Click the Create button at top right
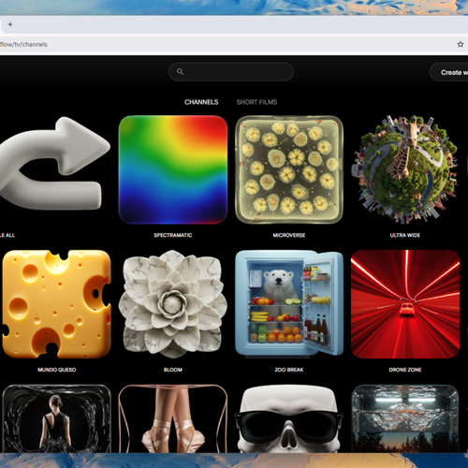Image resolution: width=468 pixels, height=468 pixels. 449,72
